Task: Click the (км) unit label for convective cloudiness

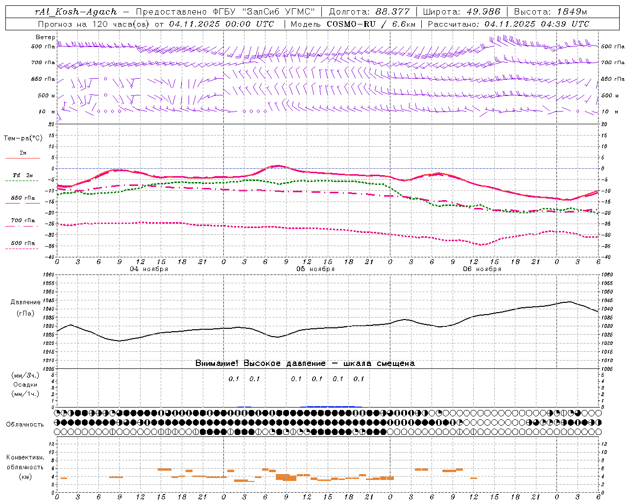Action: [25, 477]
